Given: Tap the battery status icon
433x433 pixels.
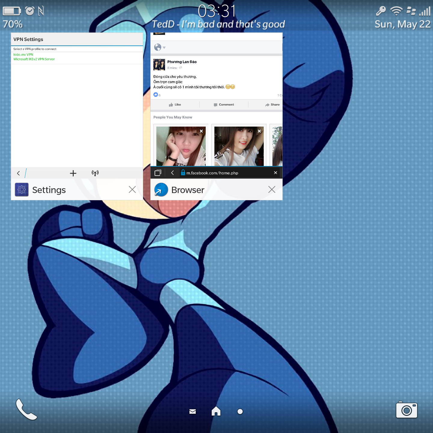Looking at the screenshot, I should pyautogui.click(x=12, y=11).
